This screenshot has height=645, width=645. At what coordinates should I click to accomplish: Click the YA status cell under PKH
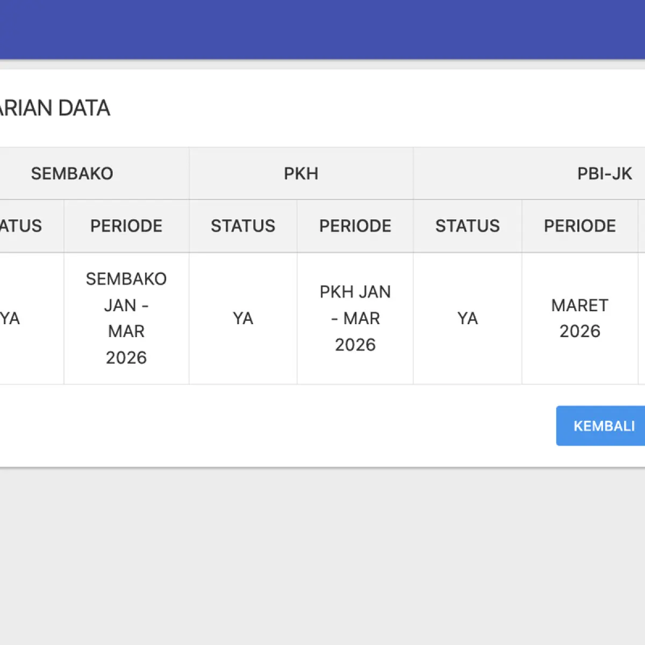point(243,318)
